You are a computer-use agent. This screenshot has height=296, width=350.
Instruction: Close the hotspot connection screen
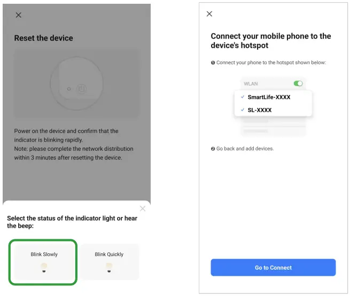(209, 14)
